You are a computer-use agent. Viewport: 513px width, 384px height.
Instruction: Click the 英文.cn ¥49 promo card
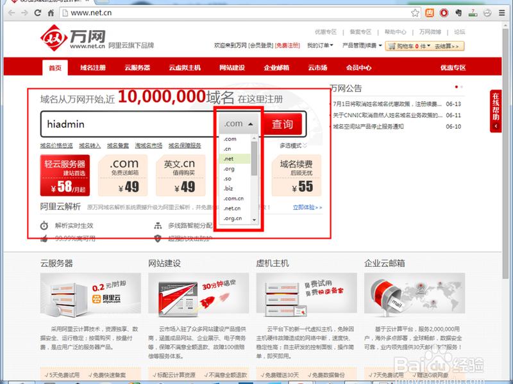pos(180,175)
